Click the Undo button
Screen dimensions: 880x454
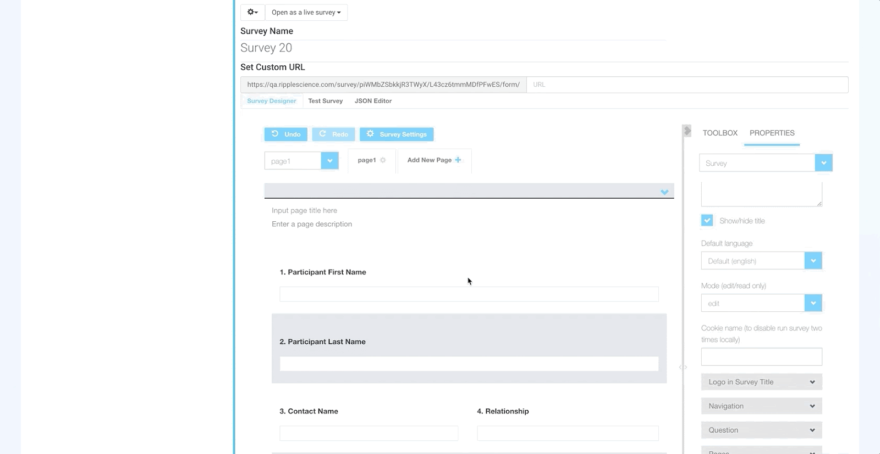286,134
